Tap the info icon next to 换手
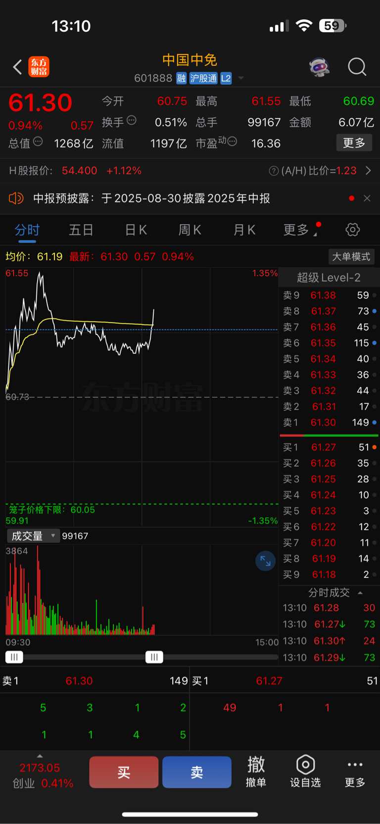380x824 pixels. pos(132,120)
